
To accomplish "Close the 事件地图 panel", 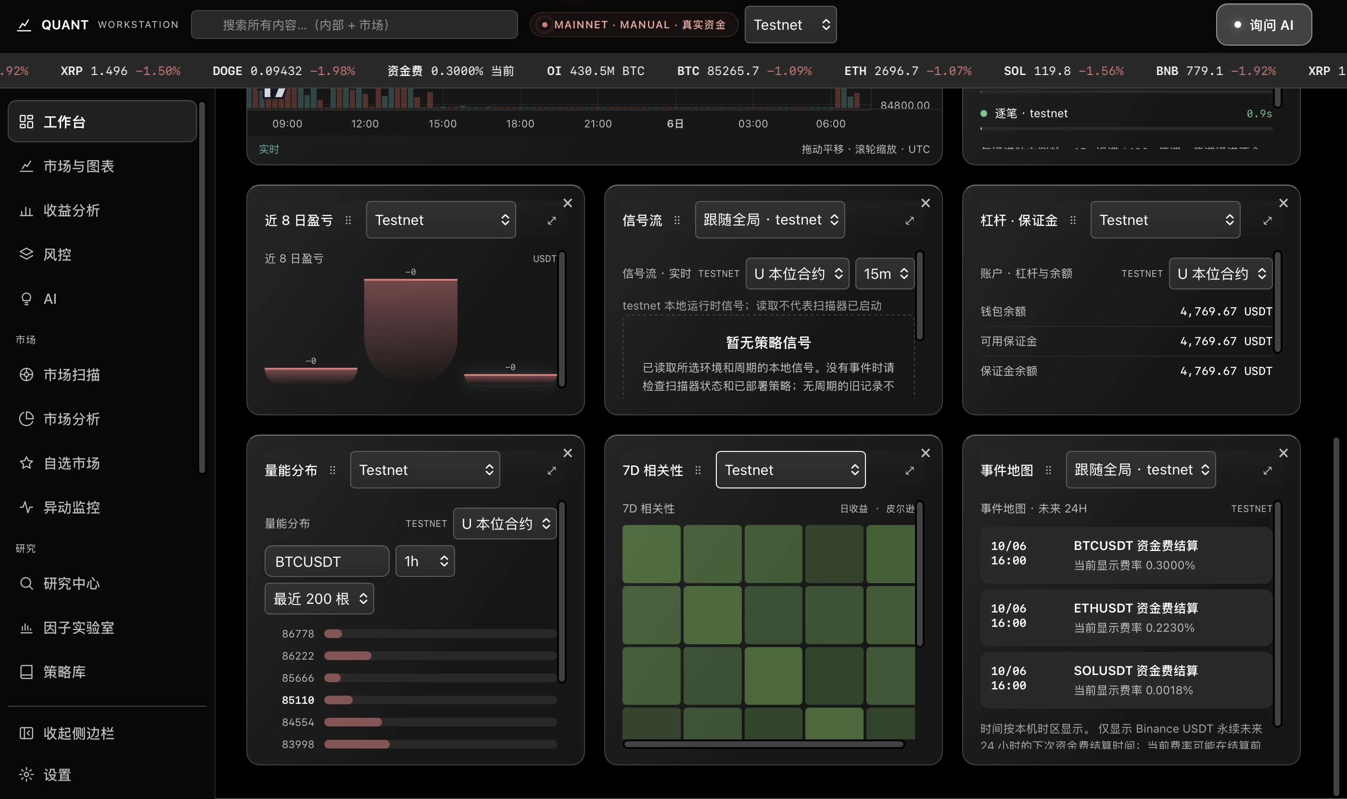I will click(x=1283, y=453).
